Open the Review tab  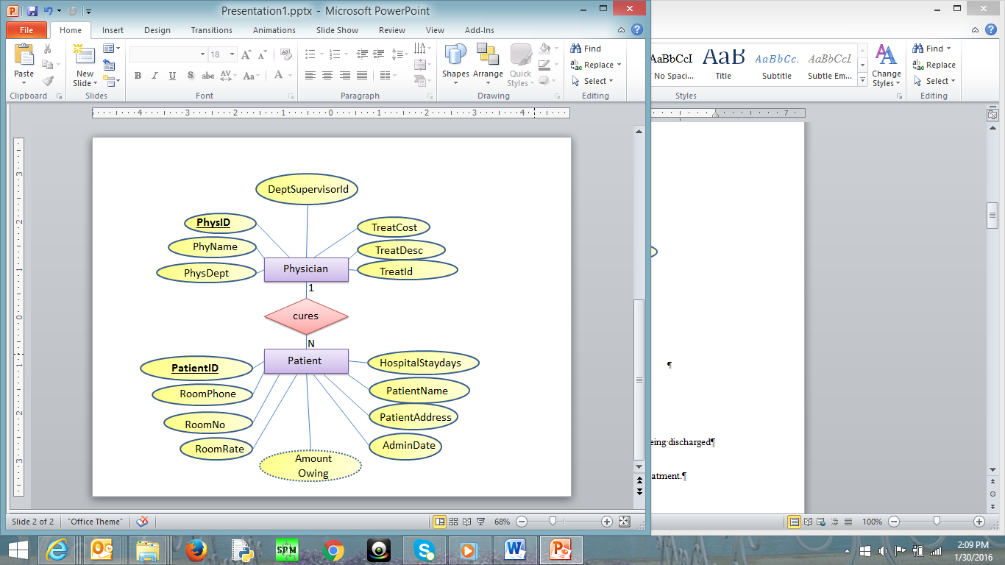(x=392, y=30)
